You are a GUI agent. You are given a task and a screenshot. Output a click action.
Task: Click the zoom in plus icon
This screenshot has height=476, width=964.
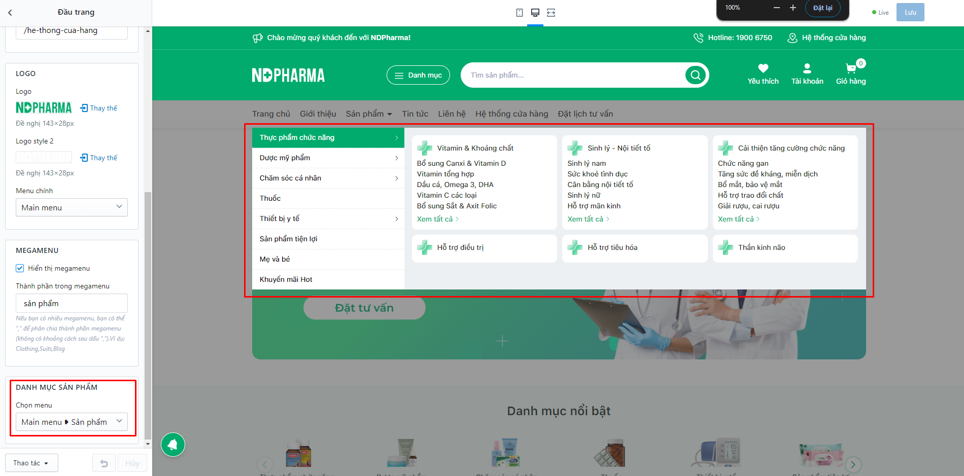coord(793,8)
